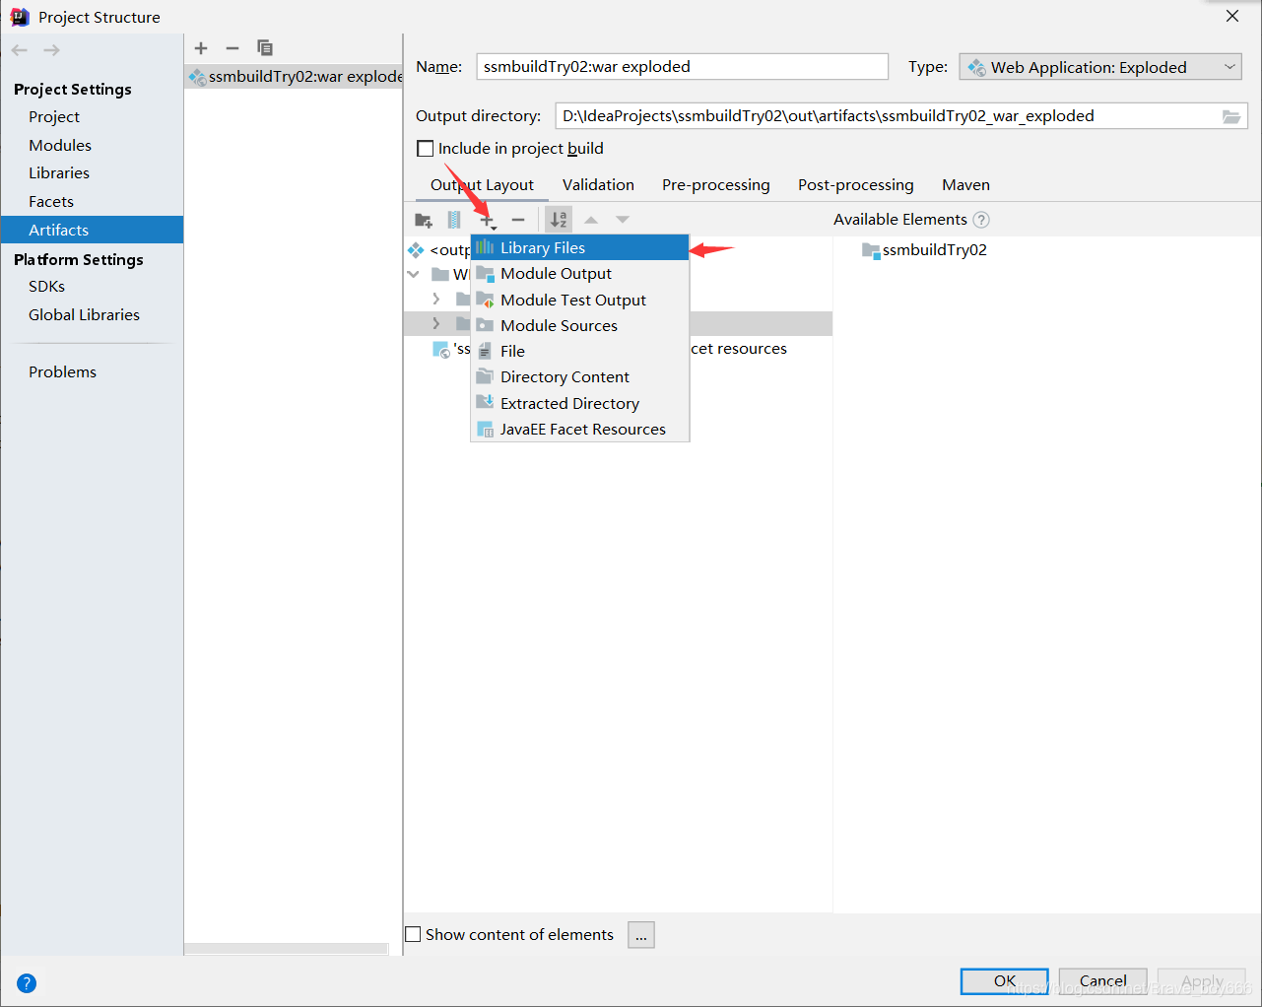Select Artifacts in the sidebar
The width and height of the screenshot is (1262, 1007).
(92, 230)
